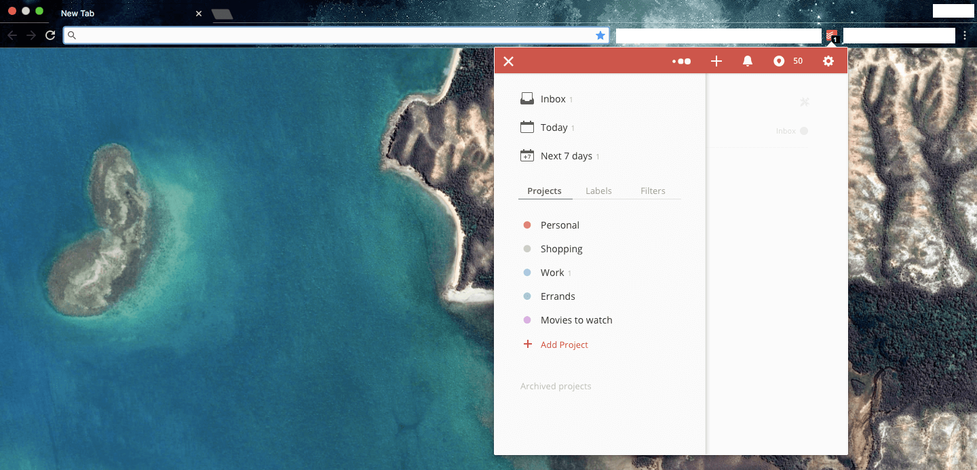Switch to the Labels tab

[x=598, y=191]
